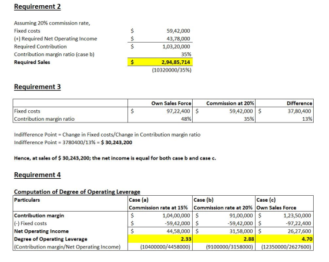This screenshot has width=329, height=262.
Task: Click the Case (c) contribution margin 1,23,50,000
Action: tap(297, 216)
